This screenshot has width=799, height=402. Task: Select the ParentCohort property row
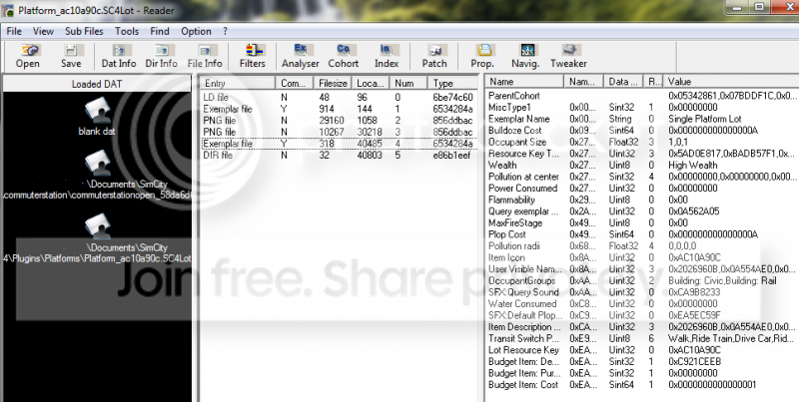642,96
